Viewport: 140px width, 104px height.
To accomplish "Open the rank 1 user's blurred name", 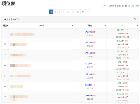I will click(x=23, y=34).
